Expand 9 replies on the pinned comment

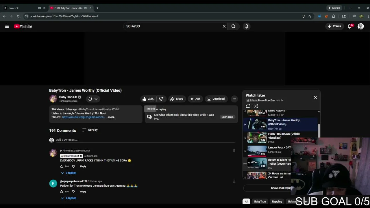pos(69,173)
